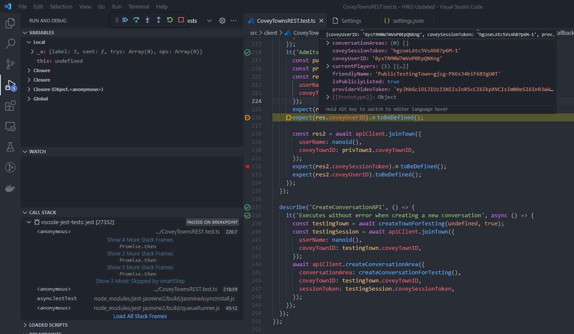Click Load All Stack Frames

[140, 316]
